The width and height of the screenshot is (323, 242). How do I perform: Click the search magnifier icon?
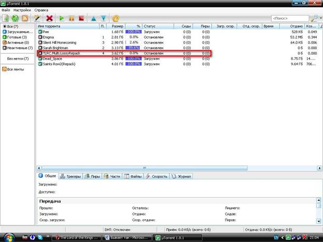pos(314,18)
